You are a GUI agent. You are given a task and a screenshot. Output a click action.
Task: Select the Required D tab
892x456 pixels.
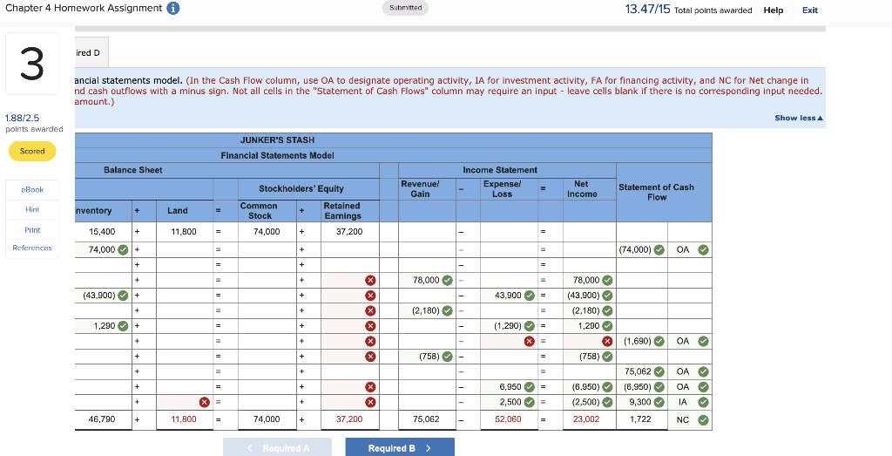(91, 52)
